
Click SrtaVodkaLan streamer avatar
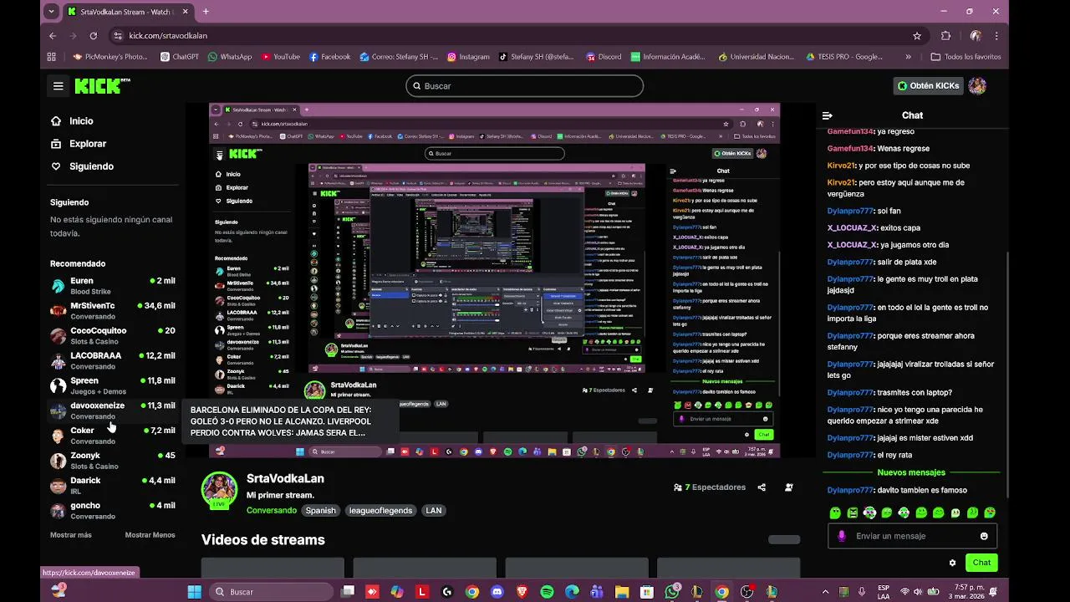coord(219,489)
